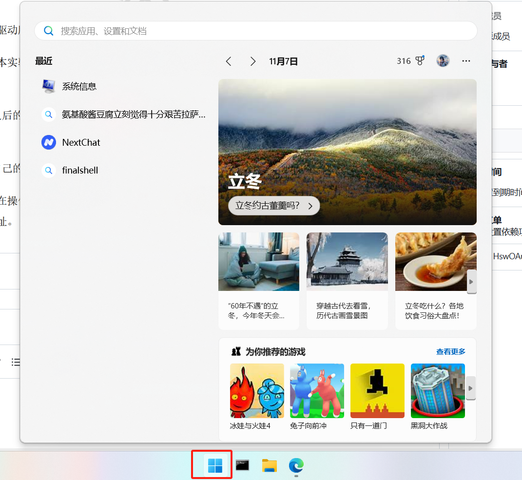The height and width of the screenshot is (480, 522).
Task: Click the search box for apps and documents
Action: pyautogui.click(x=255, y=31)
